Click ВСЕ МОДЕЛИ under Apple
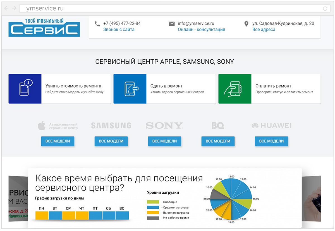This screenshot has height=231, width=335. [58, 141]
